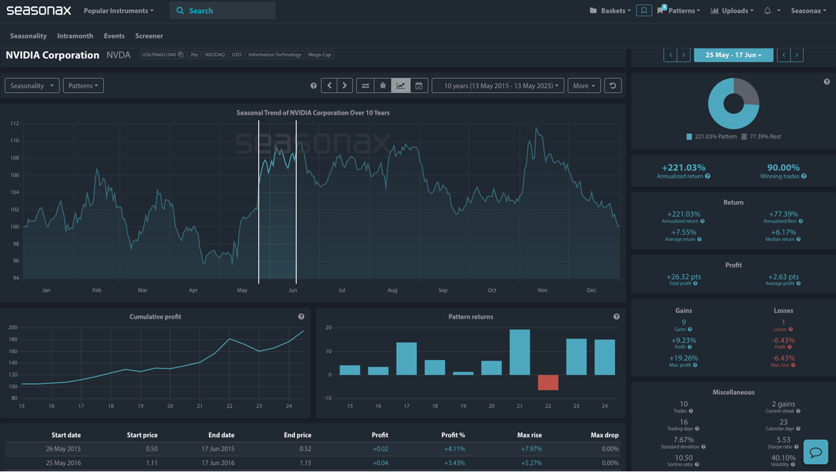The image size is (836, 472).
Task: Open the 10 years date range dropdown
Action: [497, 85]
